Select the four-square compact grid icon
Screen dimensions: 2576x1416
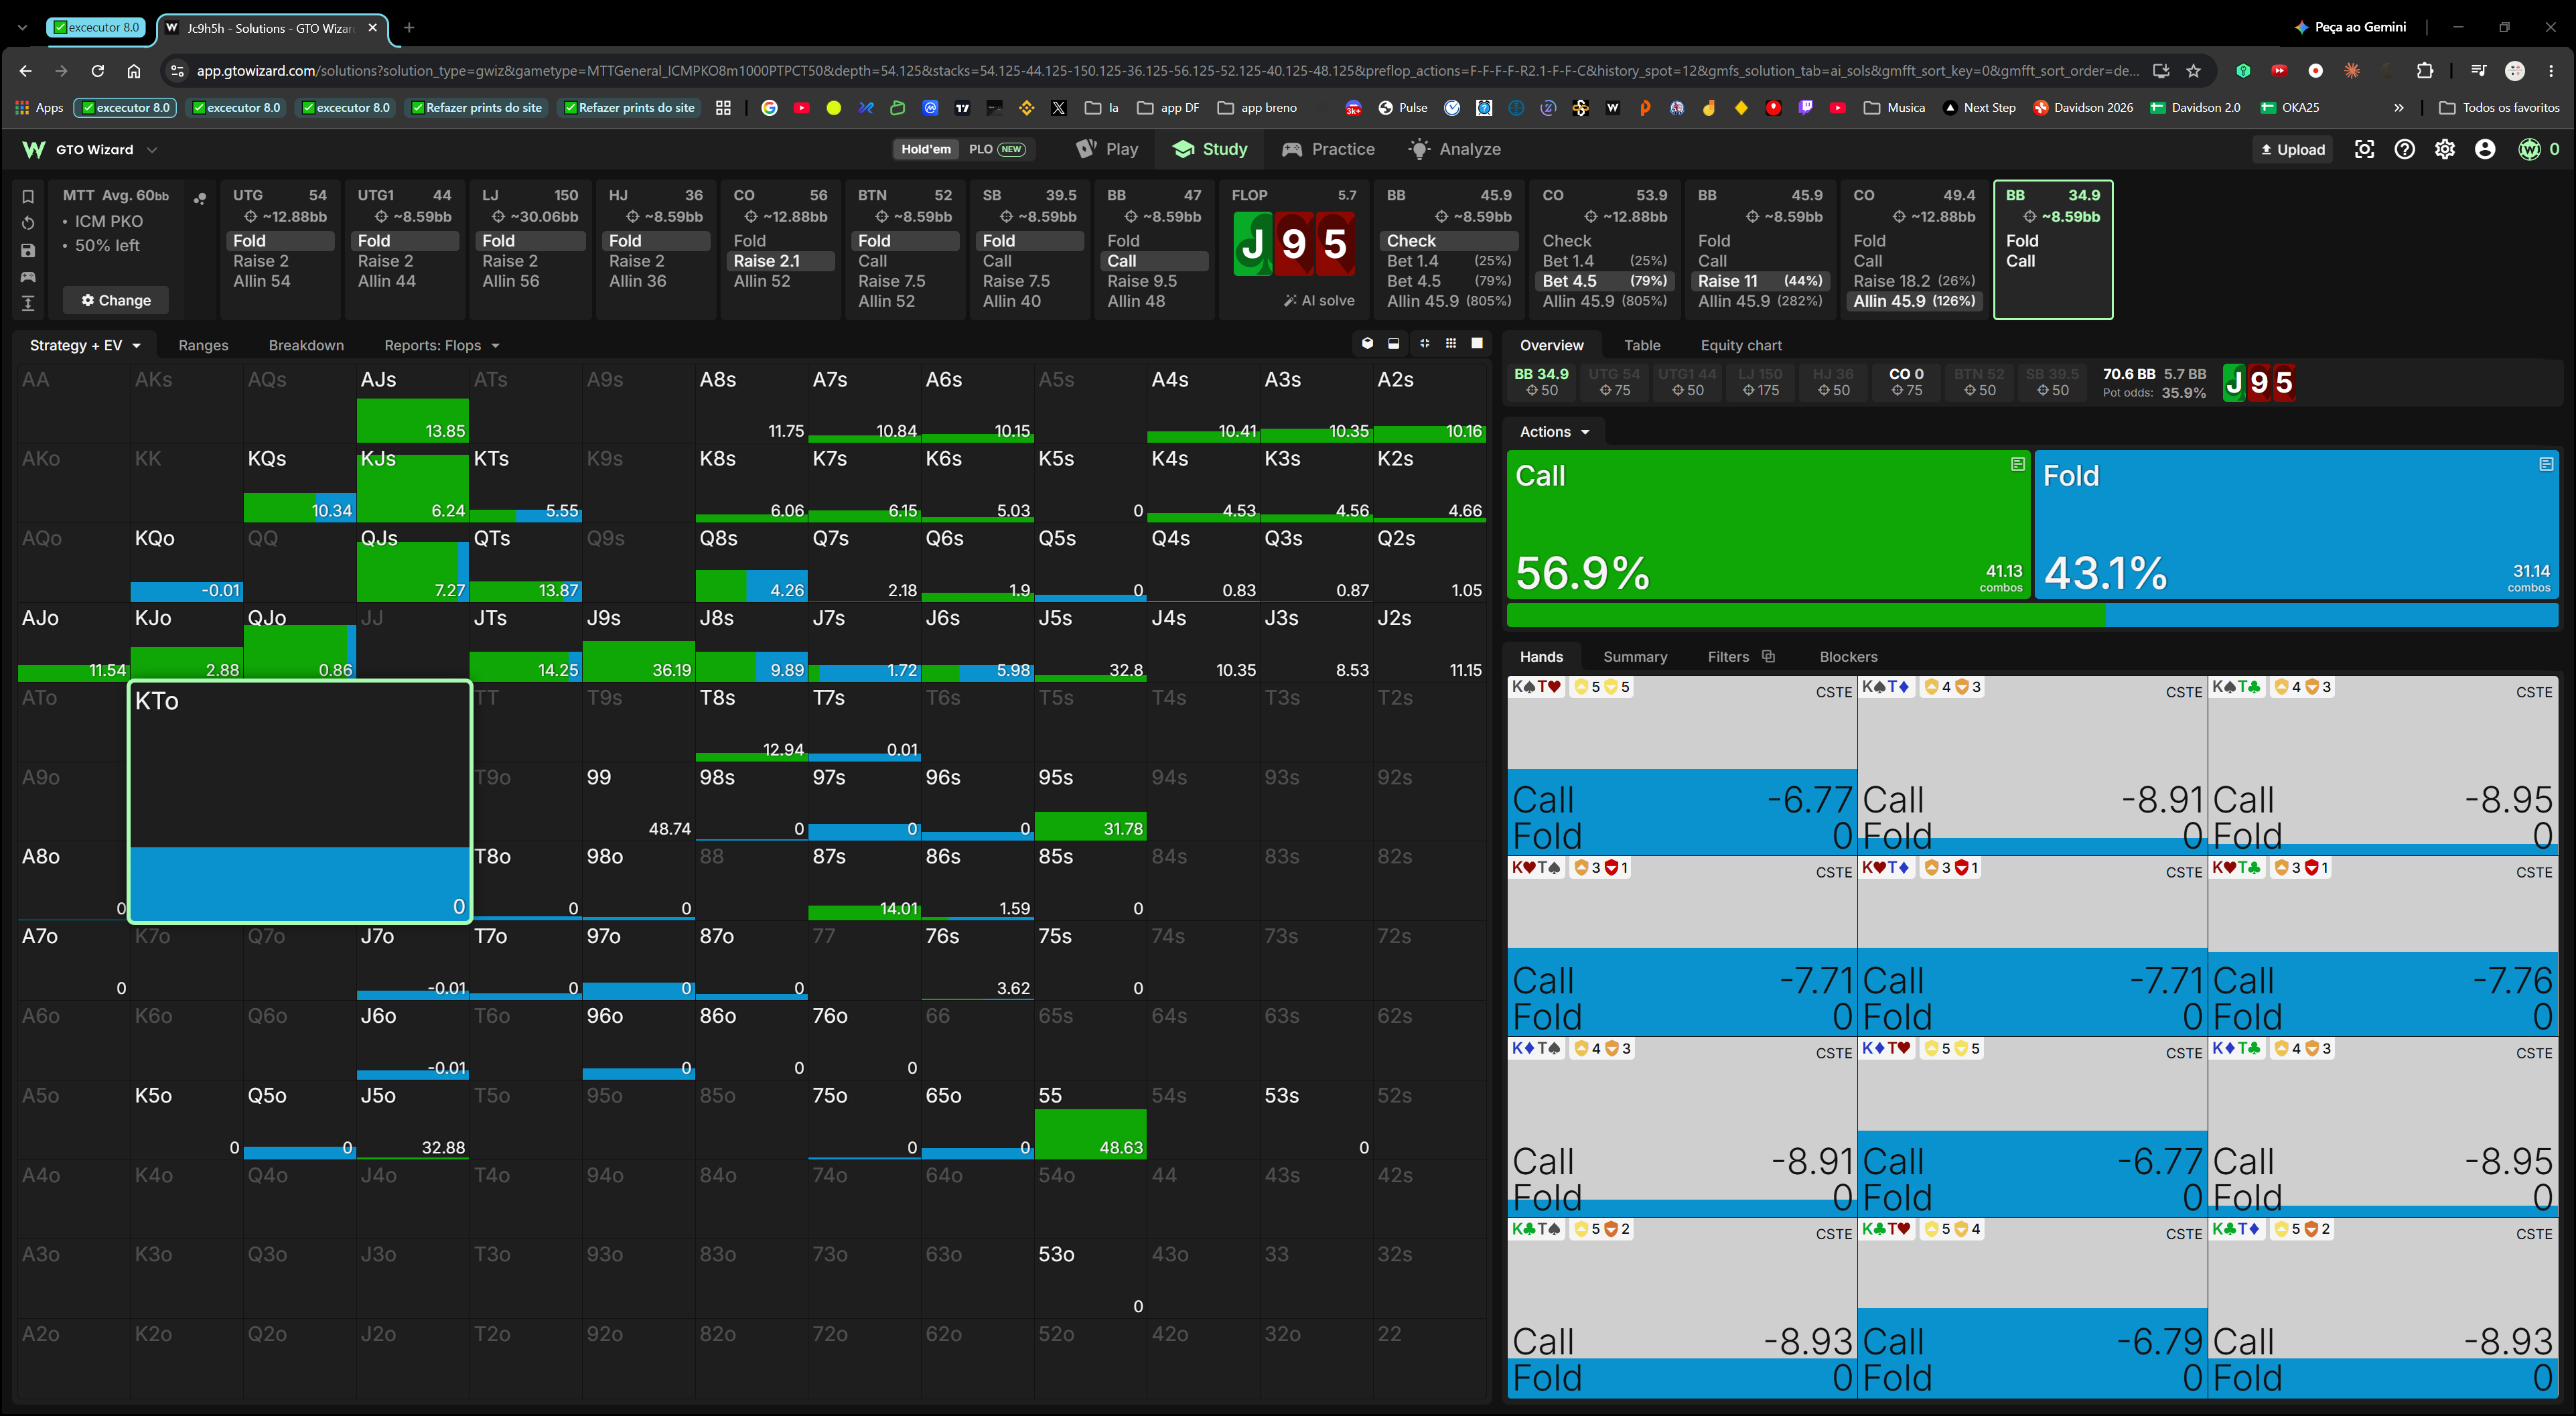coord(1424,344)
